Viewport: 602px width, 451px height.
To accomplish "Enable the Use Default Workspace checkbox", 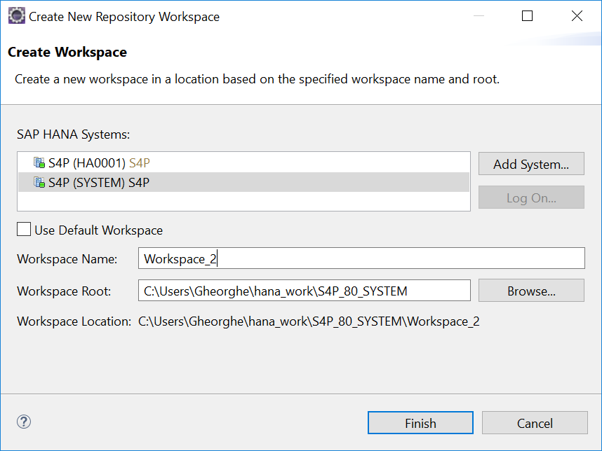I will (24, 230).
